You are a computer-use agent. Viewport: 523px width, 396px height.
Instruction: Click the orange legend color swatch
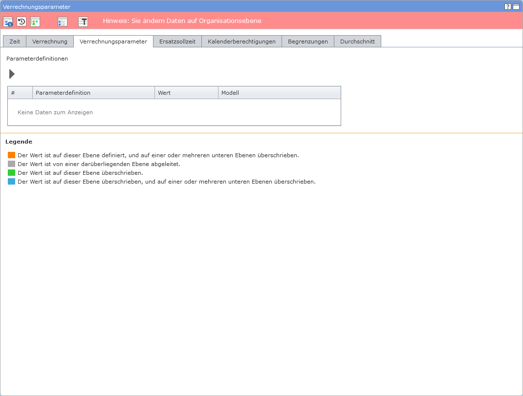point(12,155)
